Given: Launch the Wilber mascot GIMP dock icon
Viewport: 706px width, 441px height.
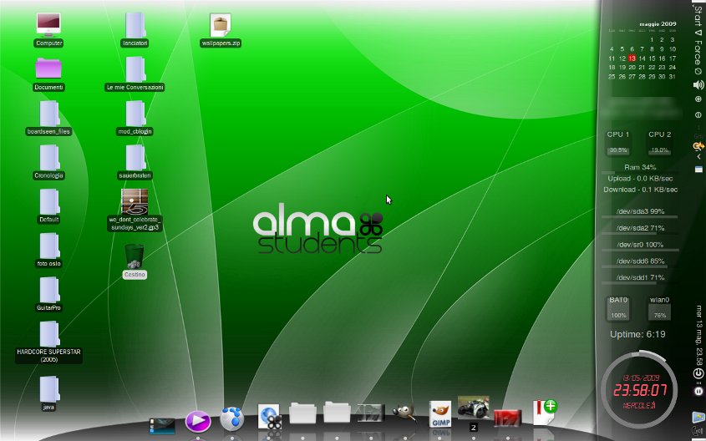Looking at the screenshot, I should pyautogui.click(x=404, y=413).
